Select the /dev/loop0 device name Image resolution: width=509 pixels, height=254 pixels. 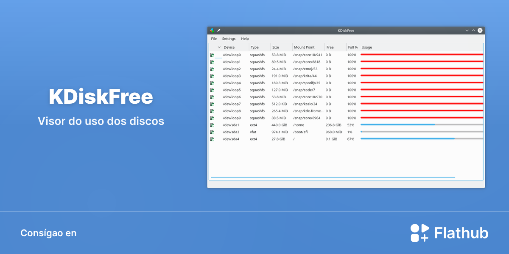click(x=232, y=55)
